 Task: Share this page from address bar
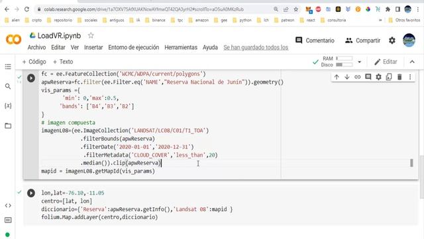coord(286,9)
